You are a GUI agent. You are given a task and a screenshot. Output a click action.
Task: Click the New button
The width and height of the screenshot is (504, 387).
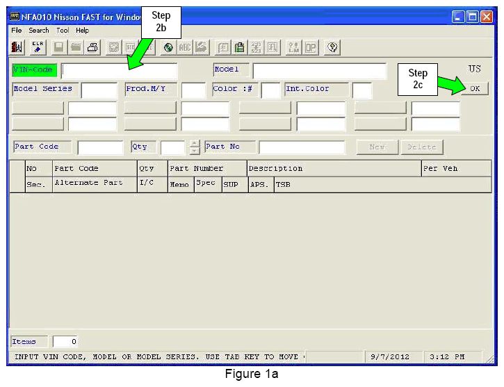pos(377,147)
